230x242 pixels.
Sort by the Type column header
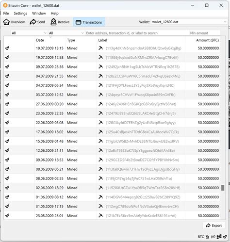pyautogui.click(x=71, y=40)
